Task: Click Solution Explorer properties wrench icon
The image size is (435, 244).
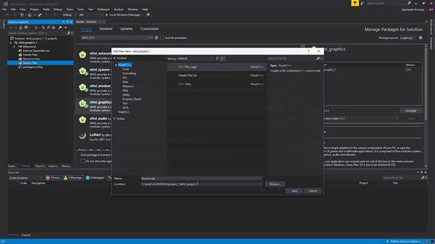Action: pyautogui.click(x=60, y=27)
